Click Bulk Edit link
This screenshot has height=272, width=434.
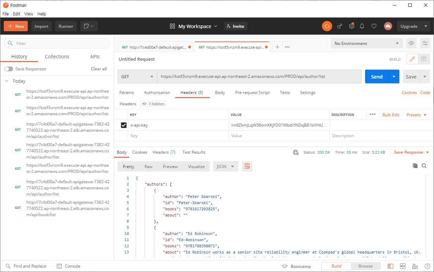click(x=391, y=115)
